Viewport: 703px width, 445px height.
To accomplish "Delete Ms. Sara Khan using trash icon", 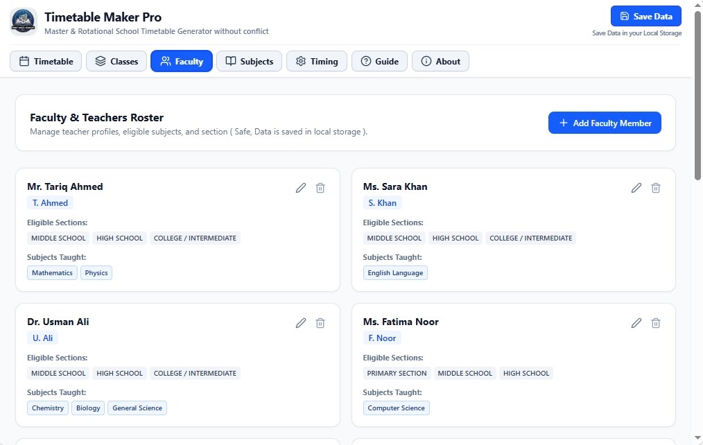I will [655, 188].
